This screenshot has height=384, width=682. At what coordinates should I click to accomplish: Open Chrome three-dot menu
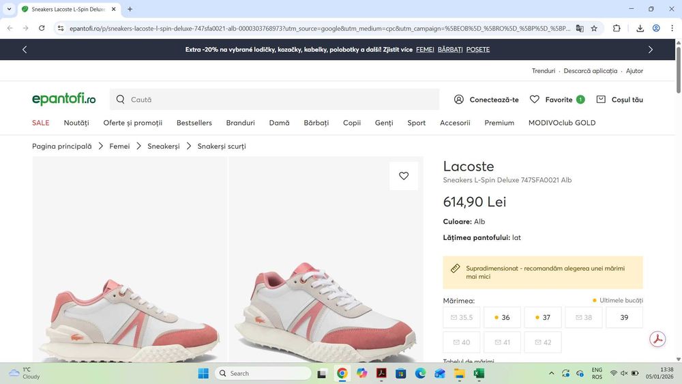672,28
